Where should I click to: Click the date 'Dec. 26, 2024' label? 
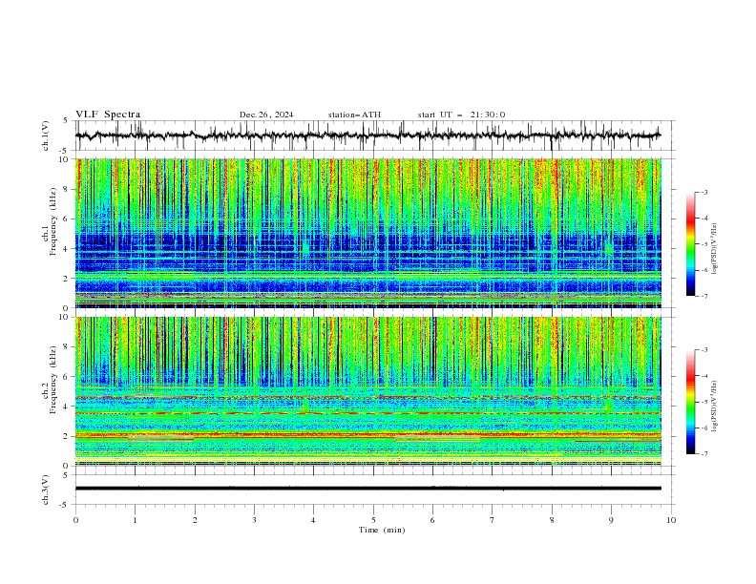[x=266, y=115]
